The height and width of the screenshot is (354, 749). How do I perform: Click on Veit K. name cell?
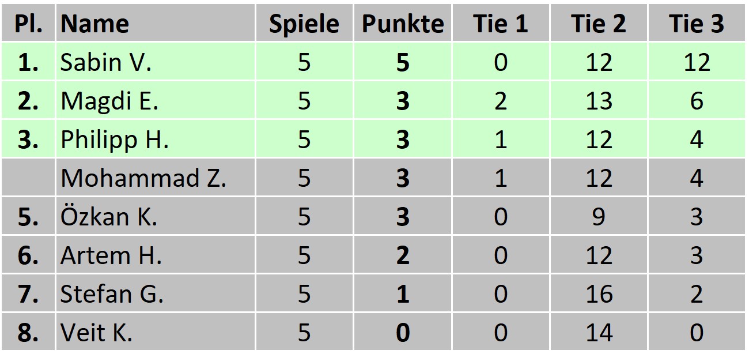tap(97, 333)
